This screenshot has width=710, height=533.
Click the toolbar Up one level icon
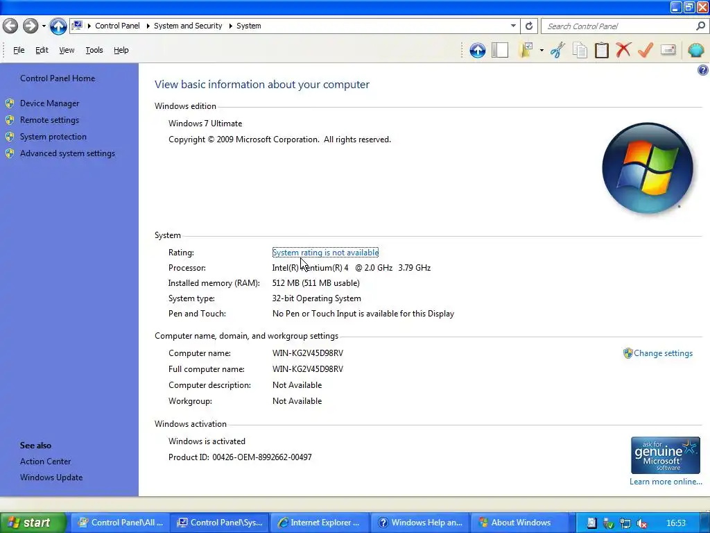click(x=477, y=50)
